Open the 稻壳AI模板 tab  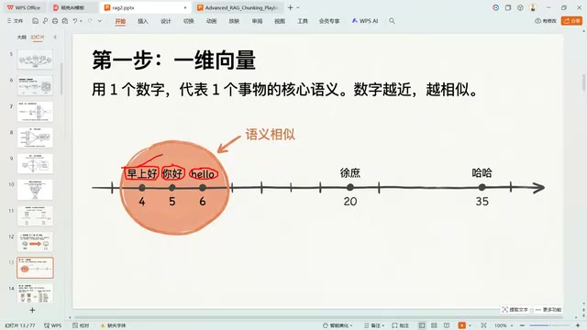pyautogui.click(x=70, y=7)
